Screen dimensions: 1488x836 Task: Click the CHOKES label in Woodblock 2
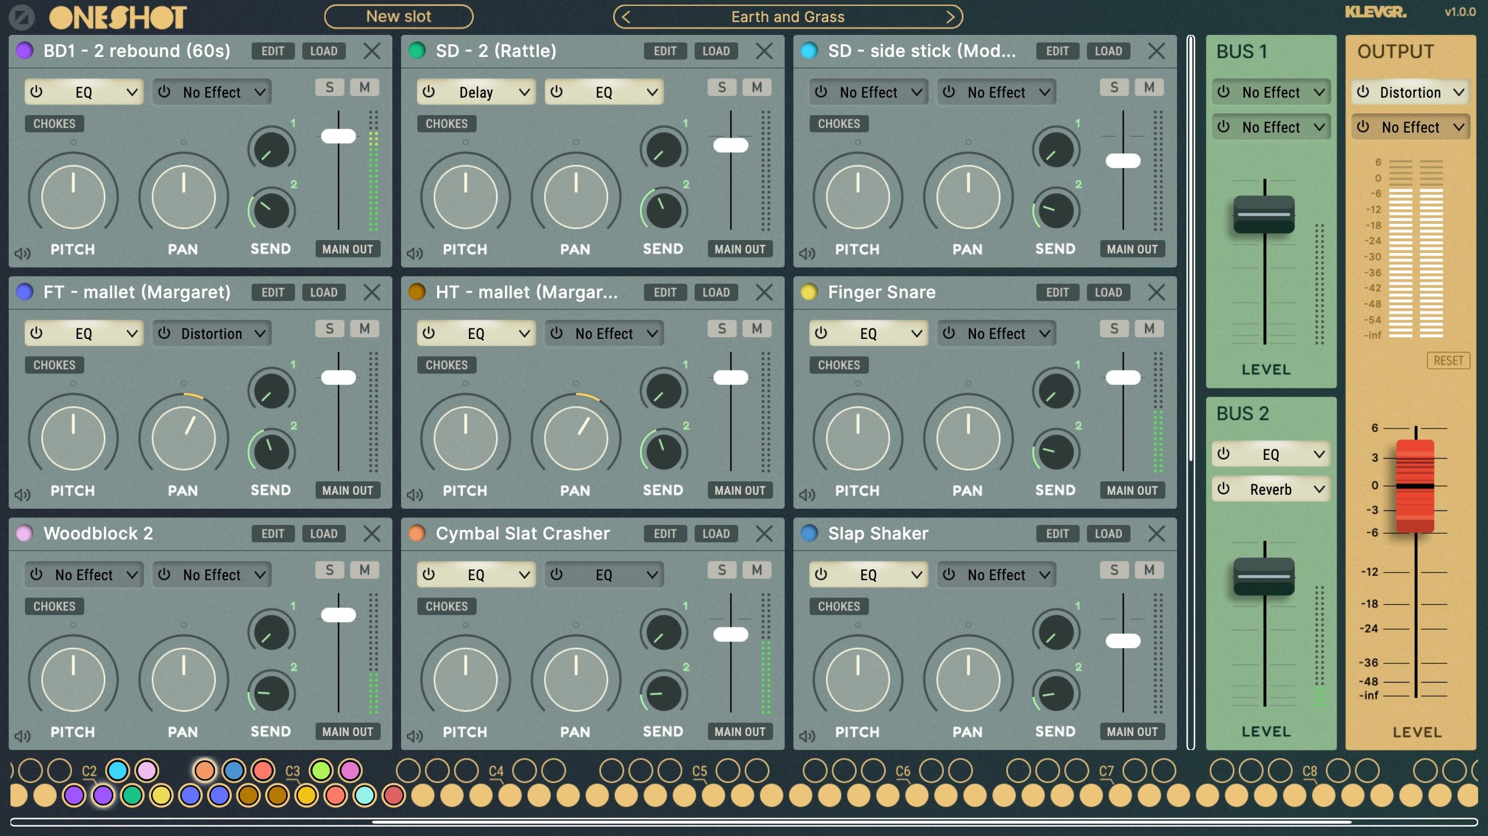coord(54,606)
